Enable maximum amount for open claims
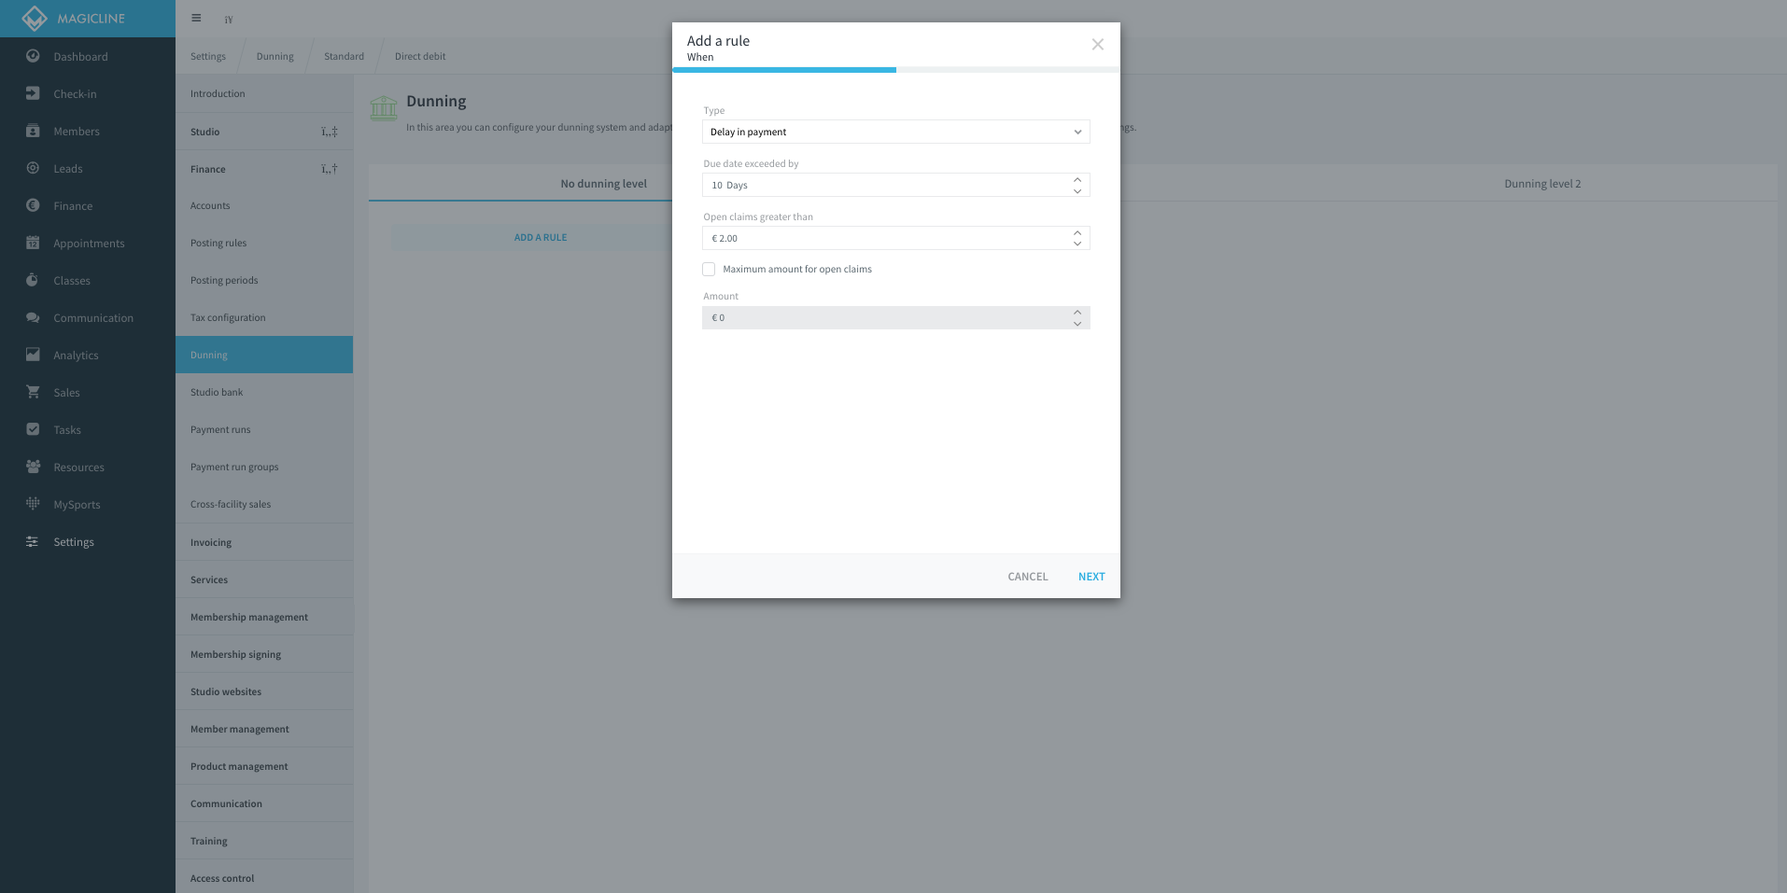The image size is (1787, 893). [x=709, y=269]
